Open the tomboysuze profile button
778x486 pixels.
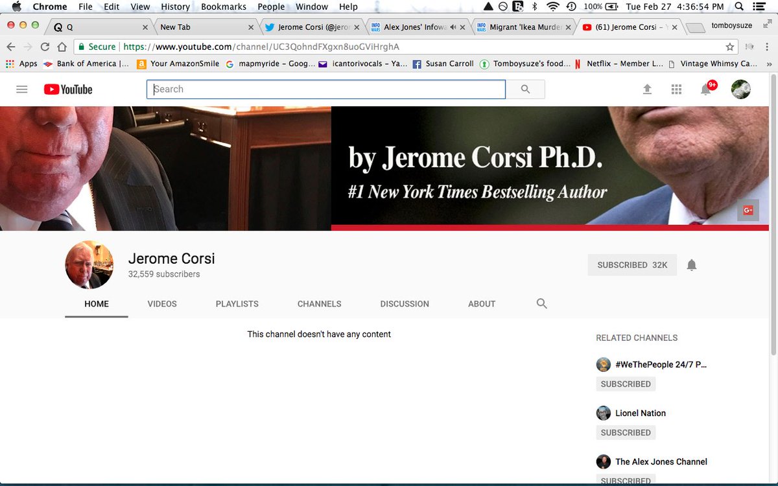tap(731, 26)
